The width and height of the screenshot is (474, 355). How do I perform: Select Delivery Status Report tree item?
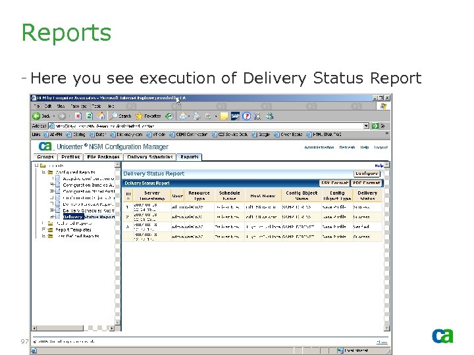[x=89, y=217]
